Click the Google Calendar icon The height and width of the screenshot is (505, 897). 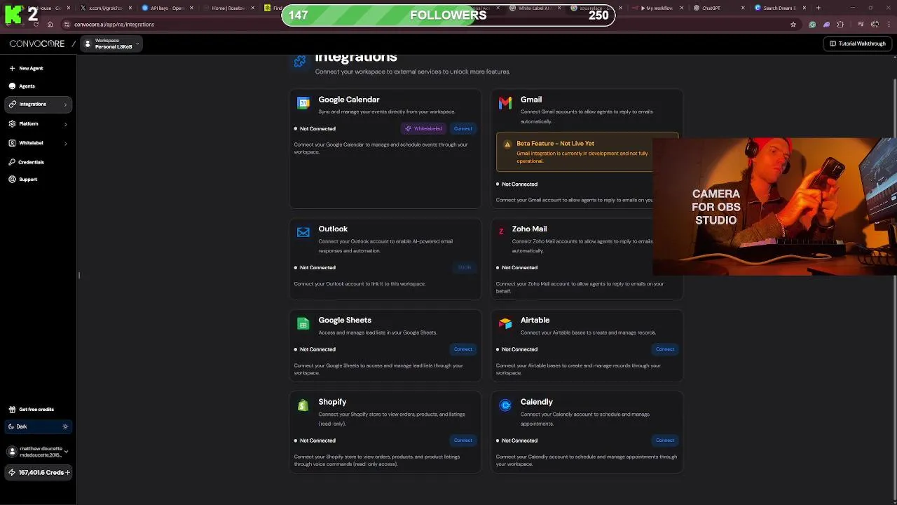303,103
